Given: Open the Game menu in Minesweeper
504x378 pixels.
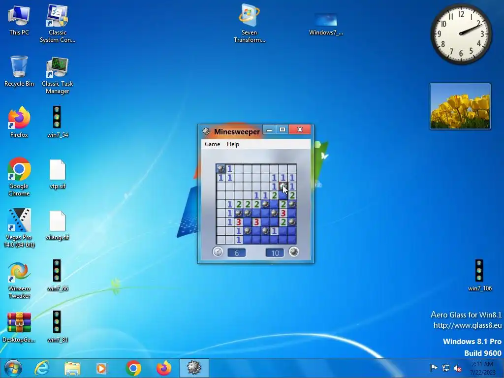Looking at the screenshot, I should (213, 144).
